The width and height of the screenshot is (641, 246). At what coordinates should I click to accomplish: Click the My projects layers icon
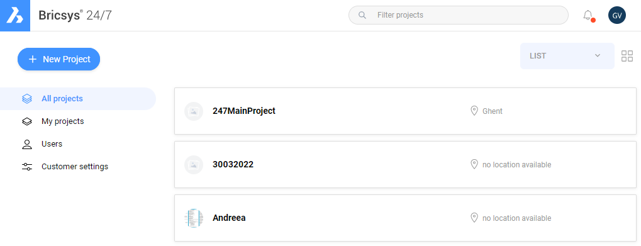coord(27,121)
